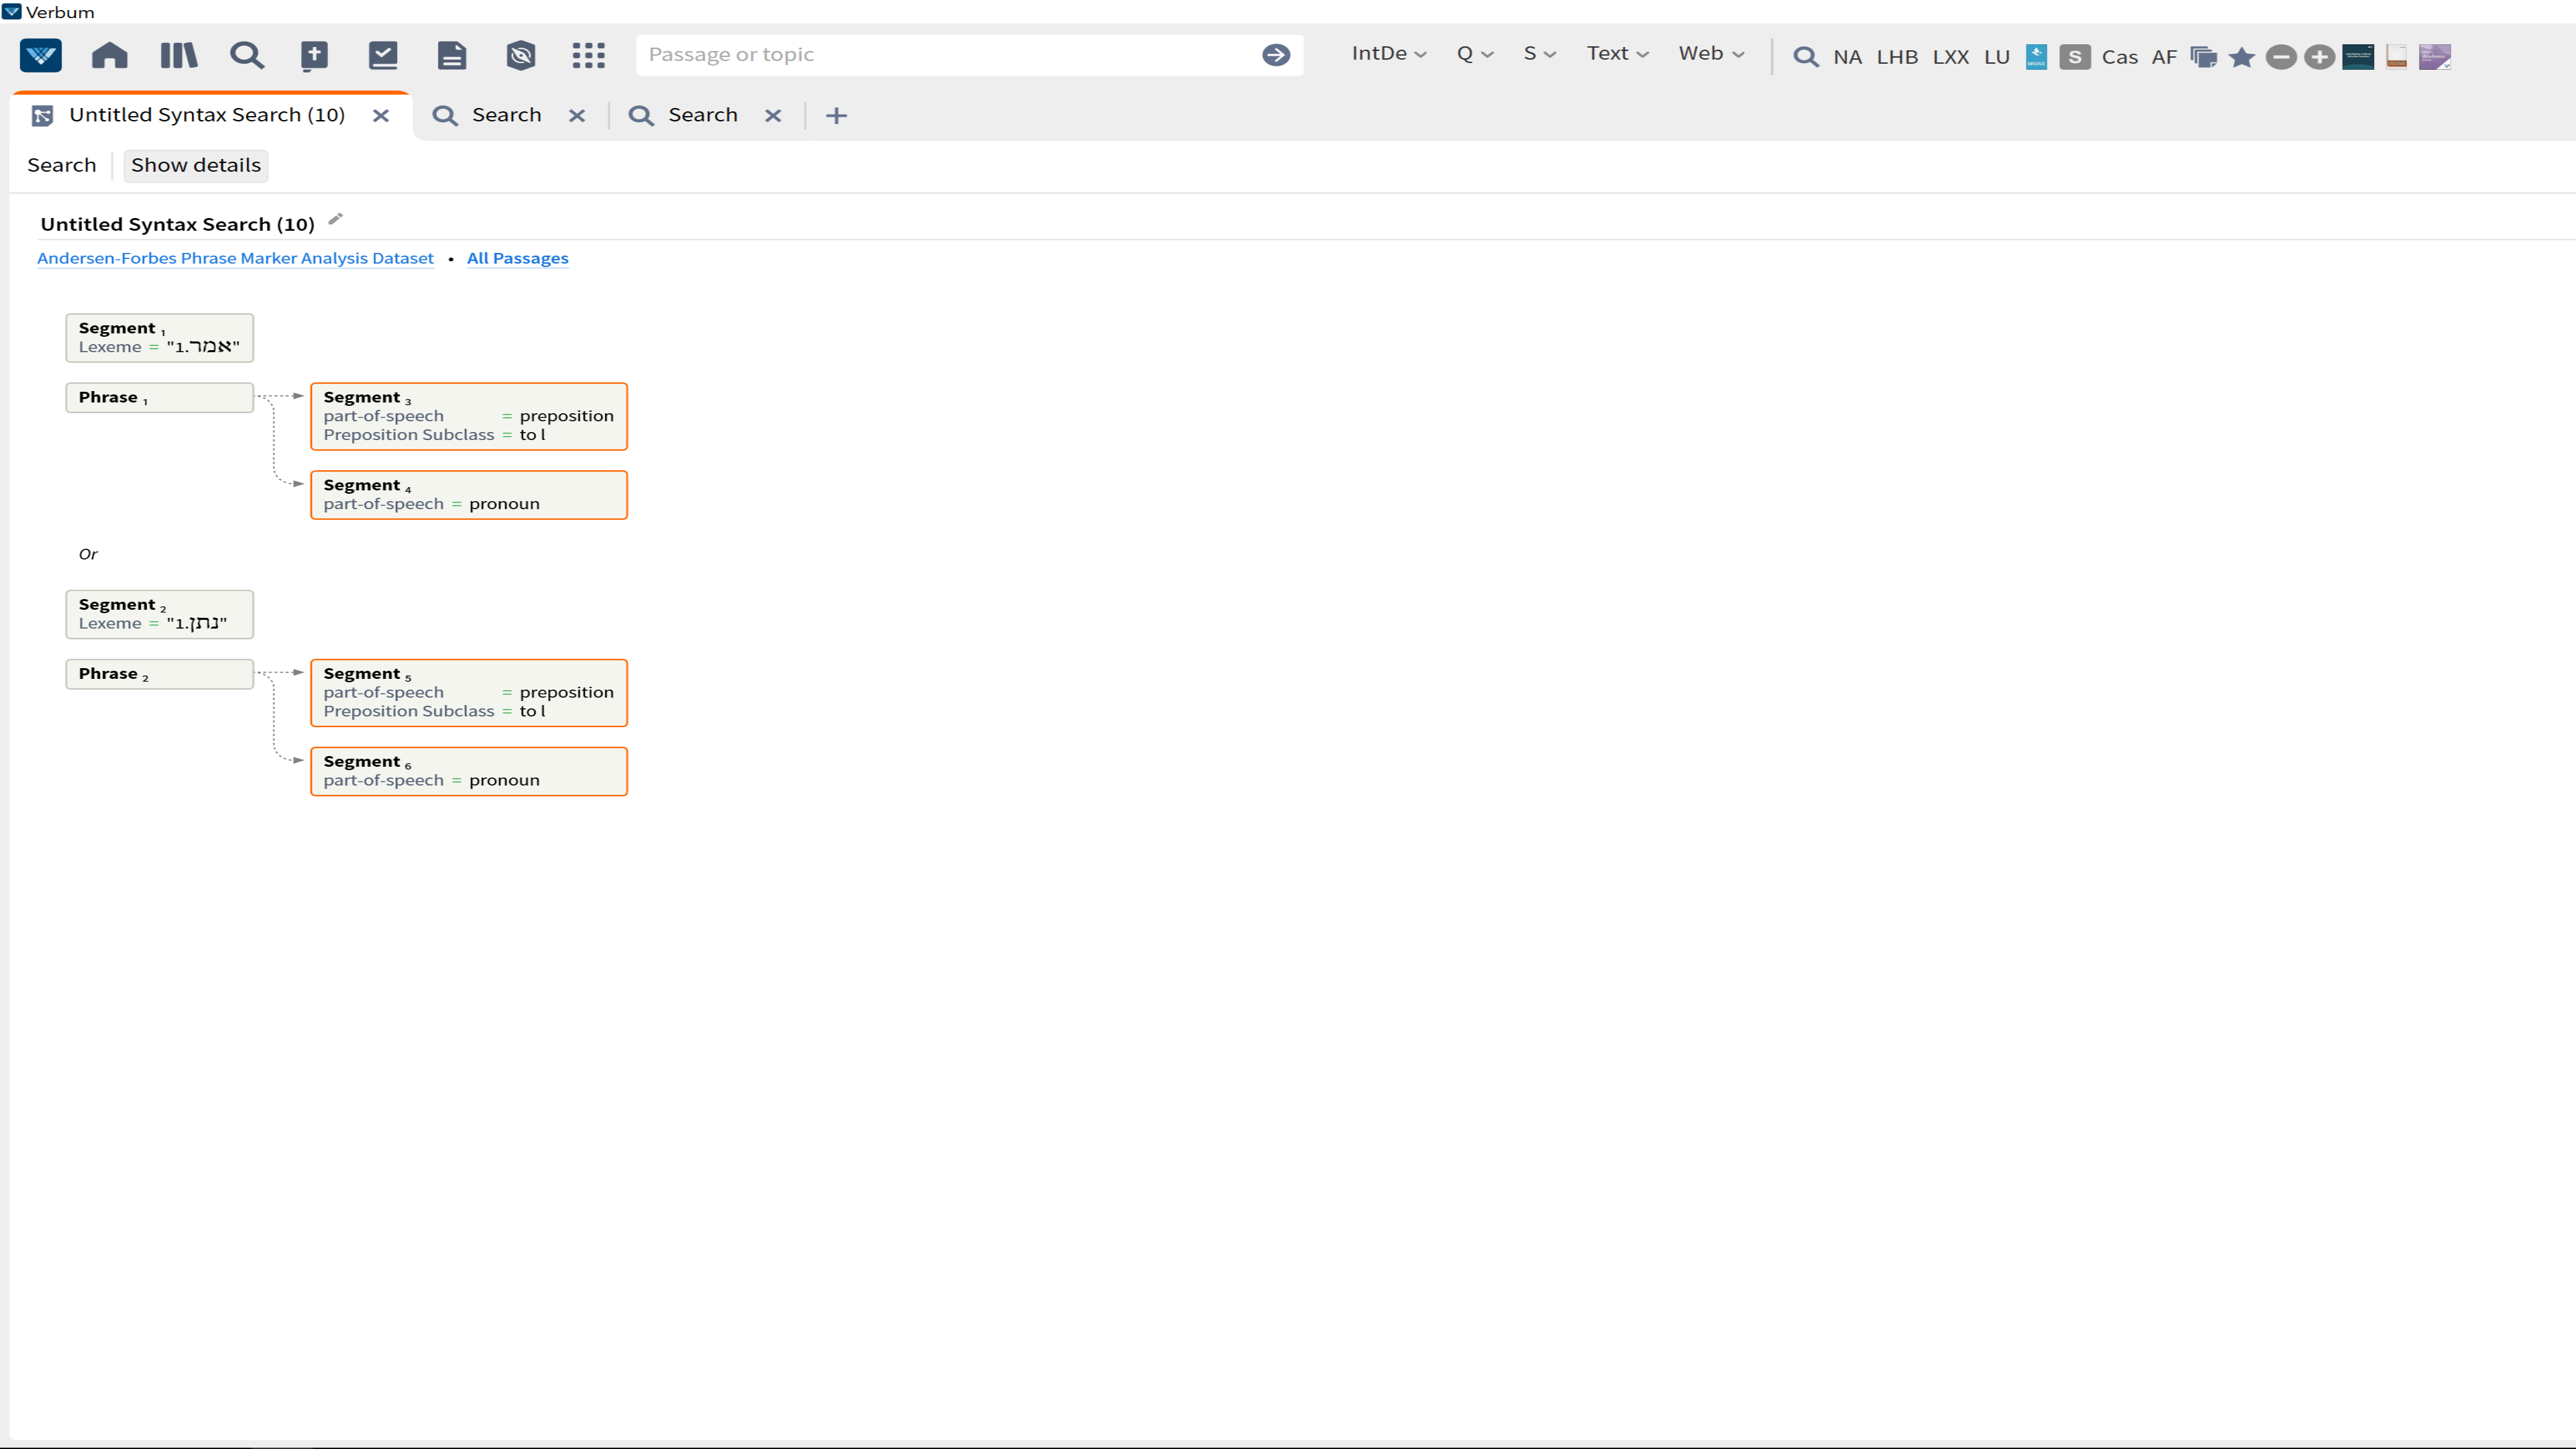Select the Segment 3 preposition node
Viewport: 2576px width, 1449px height.
tap(468, 416)
